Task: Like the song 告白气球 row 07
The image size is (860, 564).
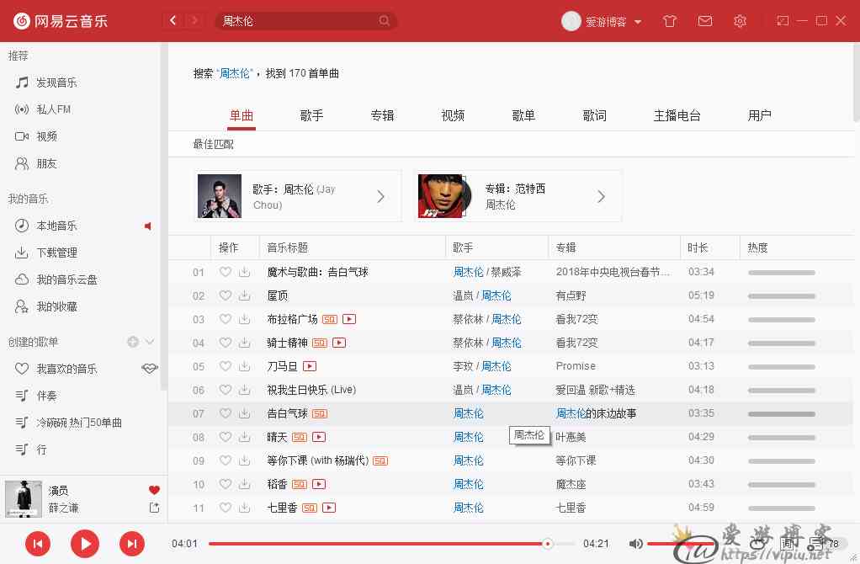Action: 226,413
